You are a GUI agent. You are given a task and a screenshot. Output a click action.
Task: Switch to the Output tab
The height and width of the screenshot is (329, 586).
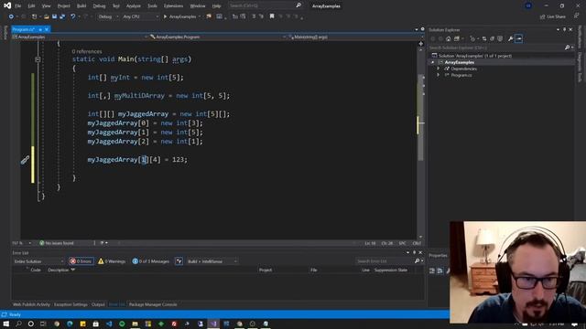(98, 304)
